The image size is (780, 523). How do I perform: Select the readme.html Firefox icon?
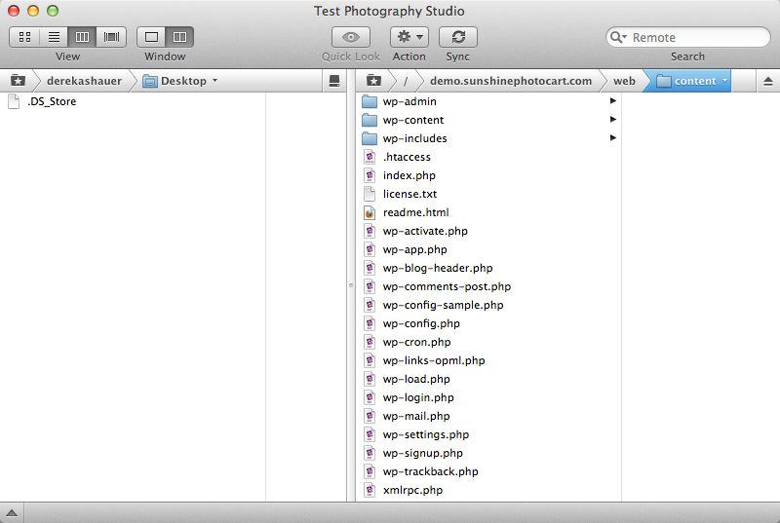coord(370,212)
